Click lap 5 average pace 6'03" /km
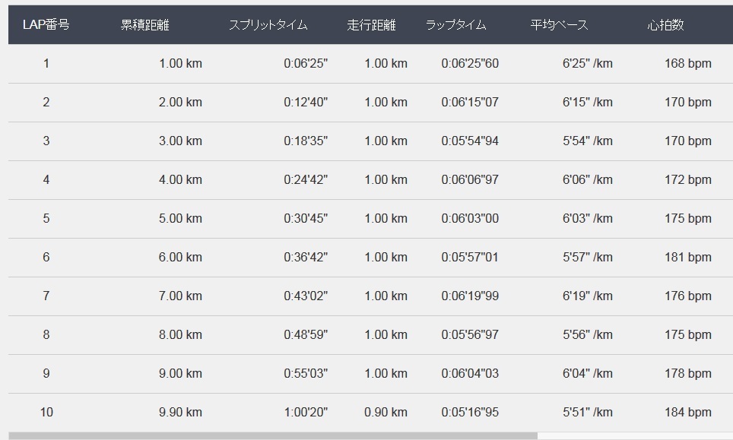The image size is (733, 440). (588, 218)
